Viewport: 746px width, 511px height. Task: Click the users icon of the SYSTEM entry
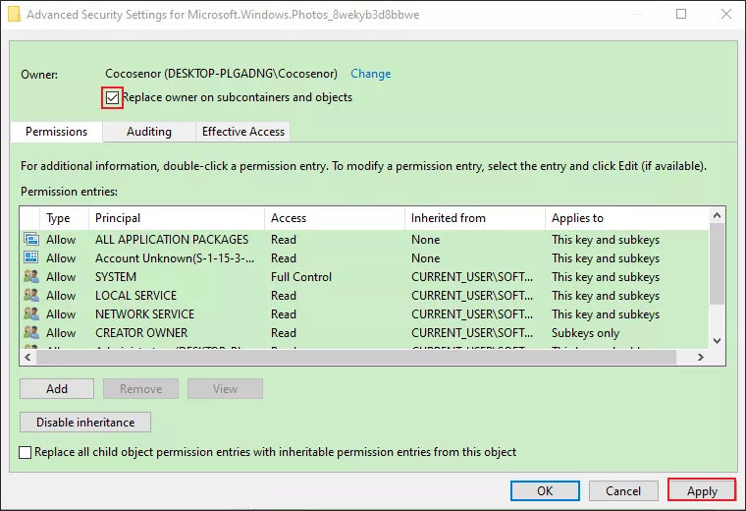pos(31,276)
